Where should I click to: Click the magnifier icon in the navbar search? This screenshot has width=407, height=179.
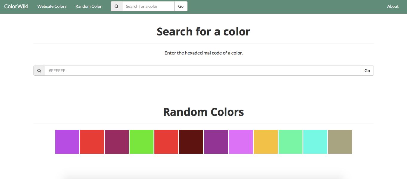click(x=116, y=6)
